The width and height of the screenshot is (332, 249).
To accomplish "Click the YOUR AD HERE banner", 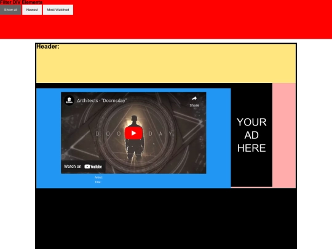I will coord(251,135).
